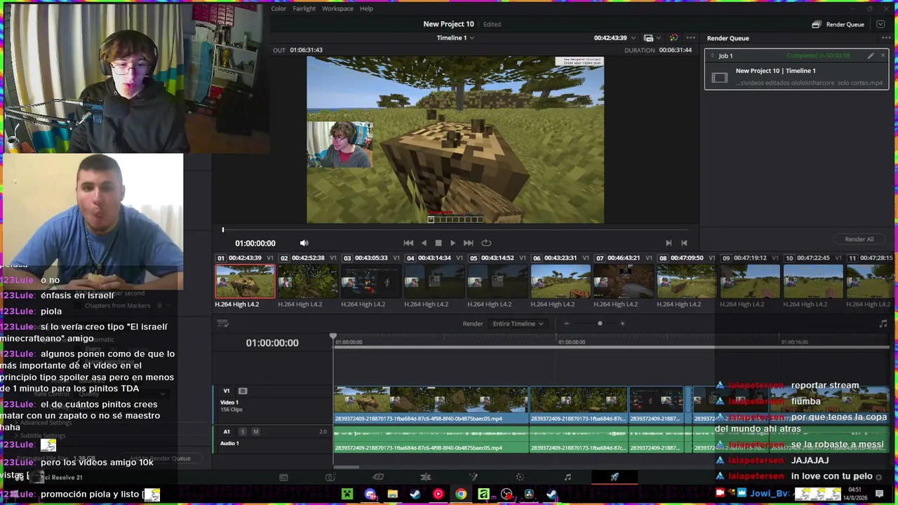Select clip 06 thumbnail at 00:43:23:31
This screenshot has width=898, height=505.
[x=560, y=282]
